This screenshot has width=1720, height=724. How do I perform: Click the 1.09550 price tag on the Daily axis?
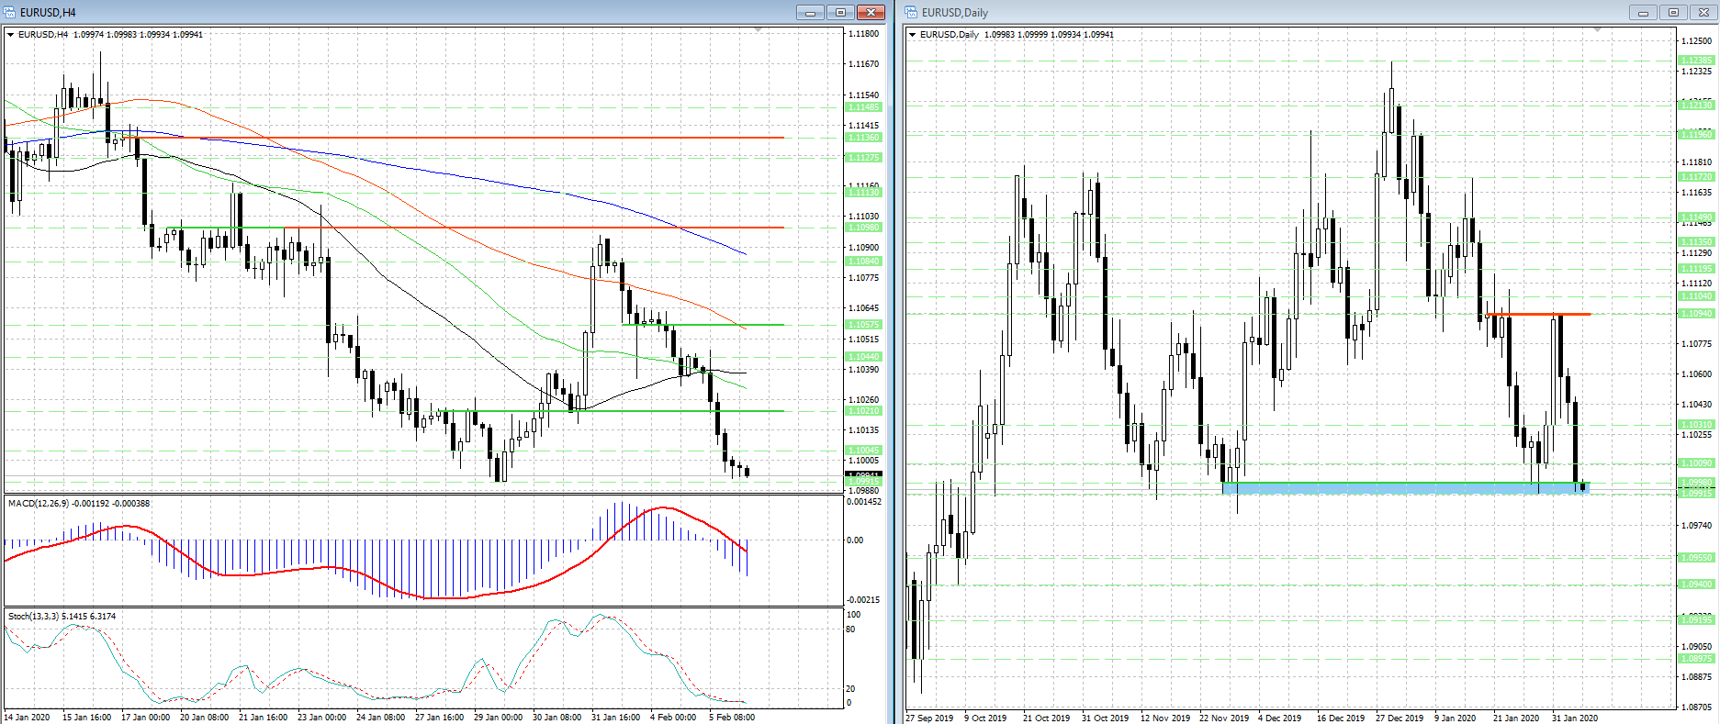pyautogui.click(x=1696, y=558)
